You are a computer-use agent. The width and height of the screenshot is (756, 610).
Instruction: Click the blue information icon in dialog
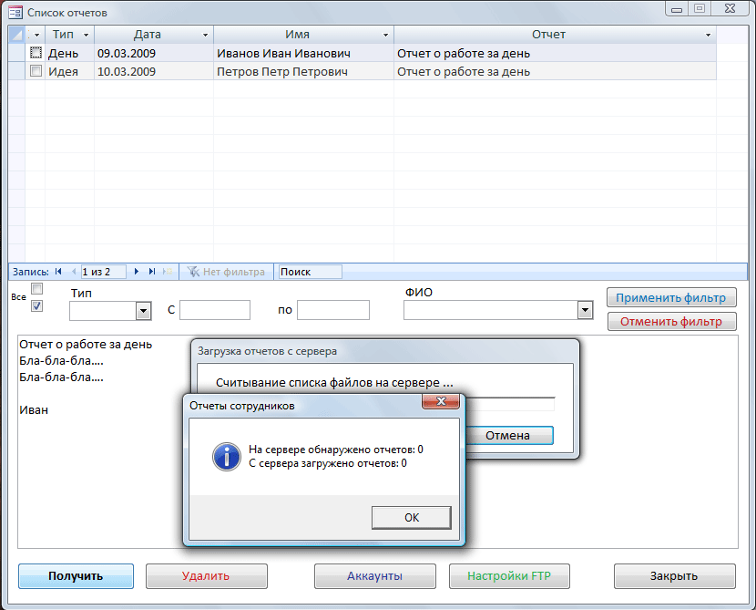(227, 457)
